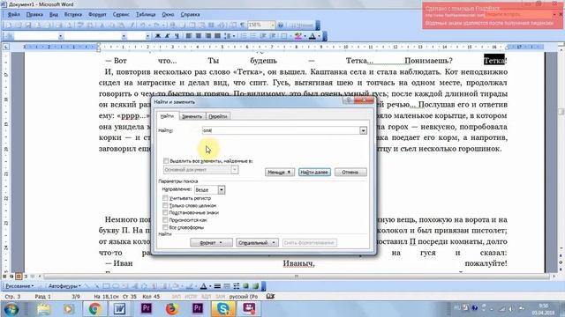
Task: Click the 3-D style icon
Action: (x=255, y=286)
